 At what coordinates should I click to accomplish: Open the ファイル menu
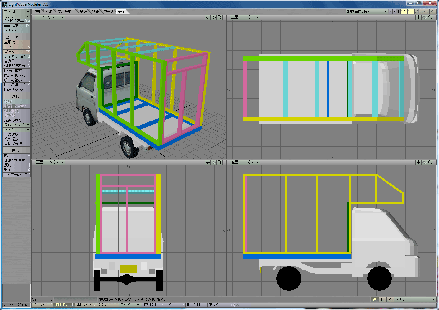tap(17, 12)
